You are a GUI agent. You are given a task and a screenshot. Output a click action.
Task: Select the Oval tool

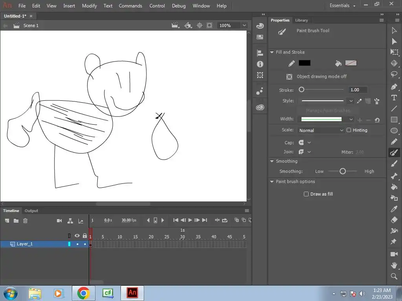point(394,131)
